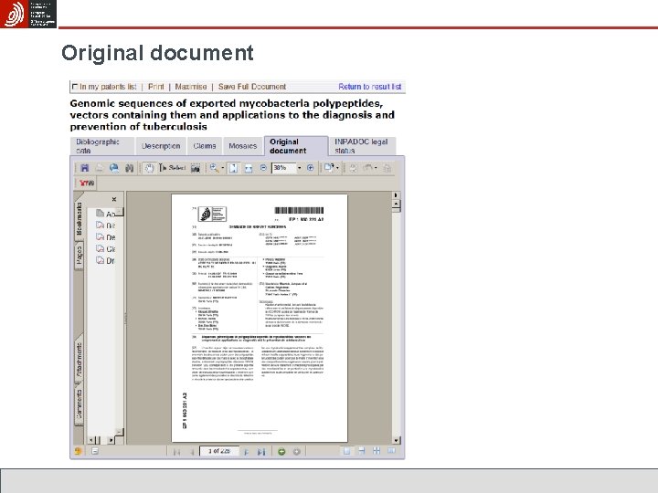
Task: Open the Attachments side panel tab
Action: (x=79, y=360)
